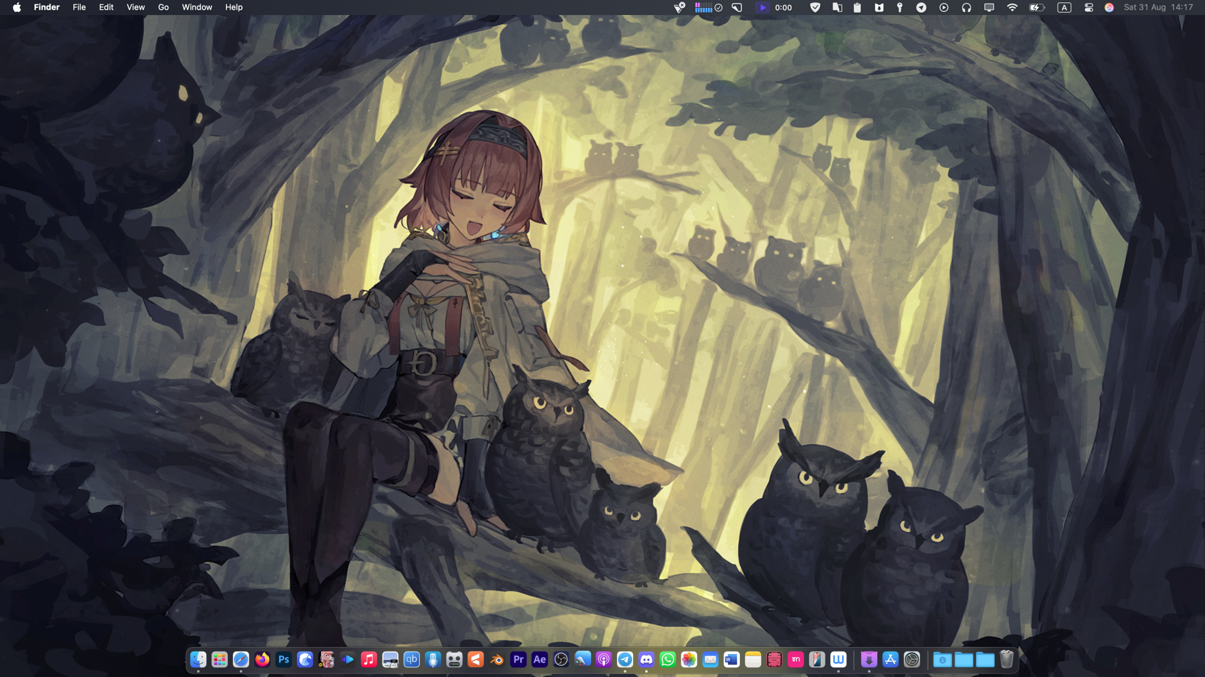Open Photoshop from the dock
This screenshot has height=677, width=1205.
(x=284, y=660)
